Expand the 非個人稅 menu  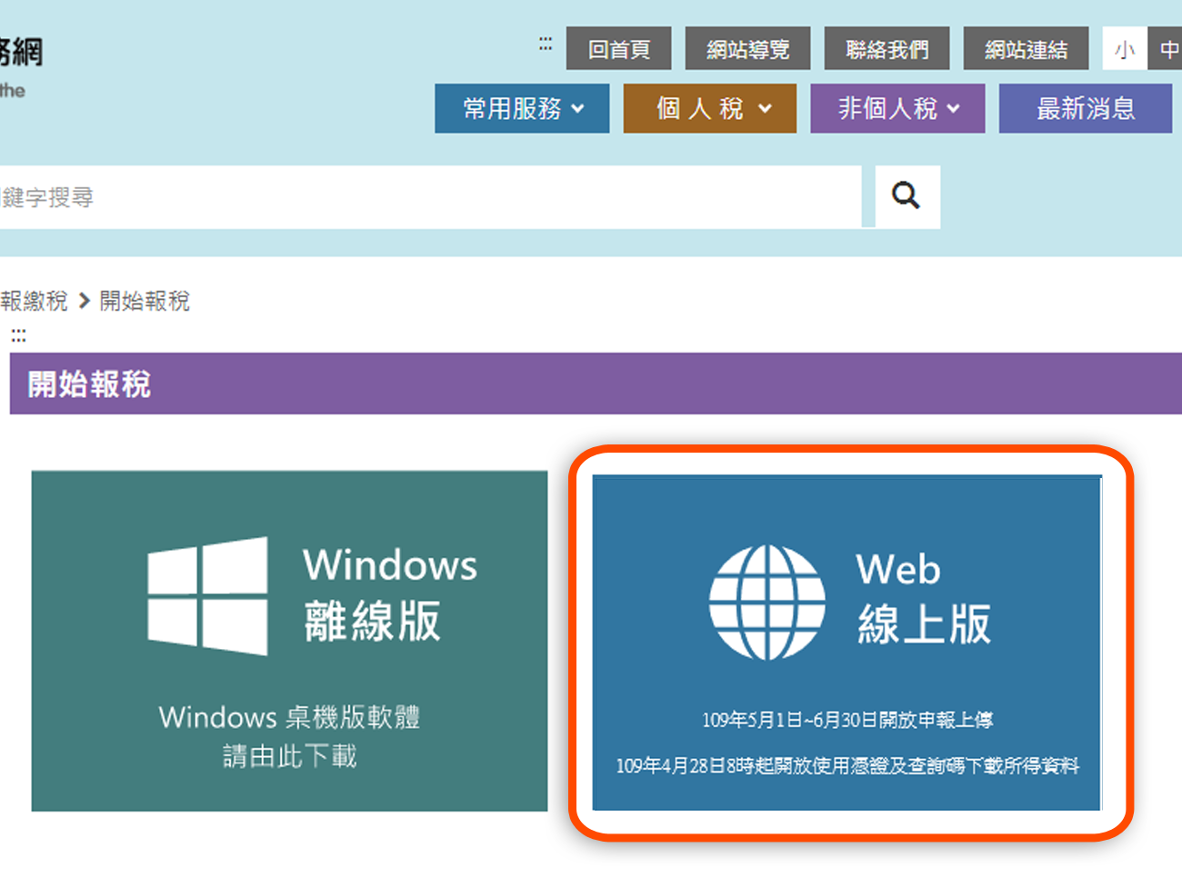click(x=897, y=109)
